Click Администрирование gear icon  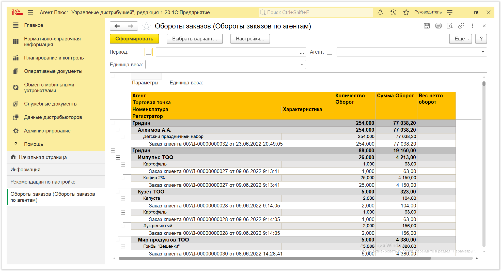(x=16, y=131)
